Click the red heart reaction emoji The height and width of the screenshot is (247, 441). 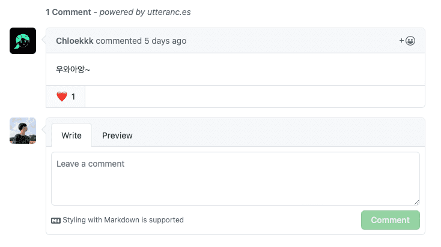[x=61, y=97]
